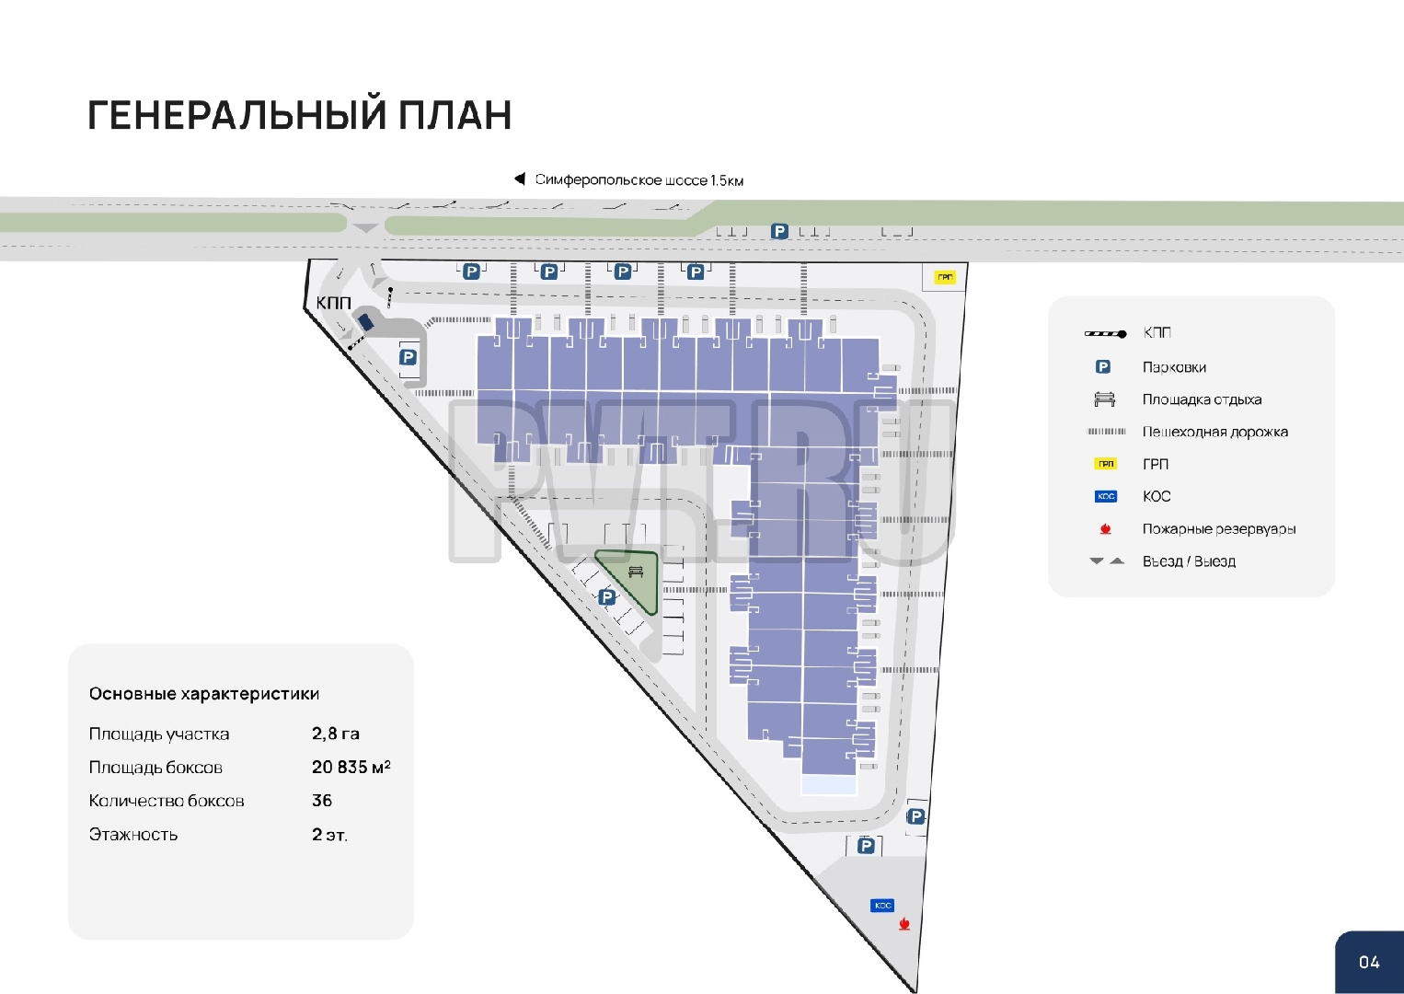The image size is (1404, 994).
Task: Click the entry/exit arrows icon in legend
Action: [1106, 561]
